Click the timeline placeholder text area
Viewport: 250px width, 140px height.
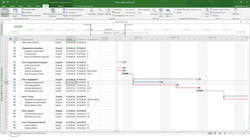pyautogui.click(x=127, y=33)
